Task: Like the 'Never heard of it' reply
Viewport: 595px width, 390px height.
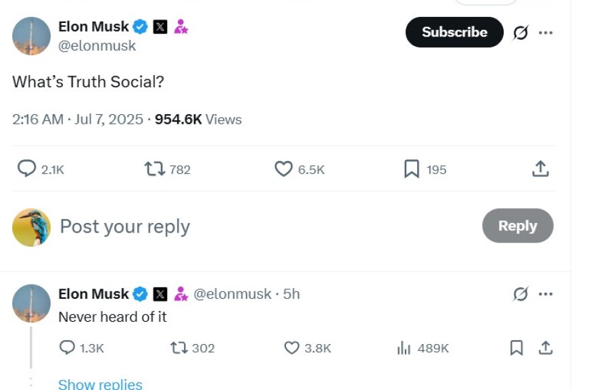Action: click(x=291, y=348)
